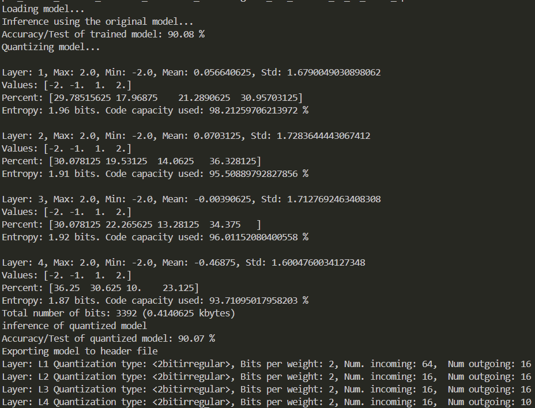Screen dimensions: 535x408
Task: Click the Layer 3 statistics header line
Action: pyautogui.click(x=191, y=199)
